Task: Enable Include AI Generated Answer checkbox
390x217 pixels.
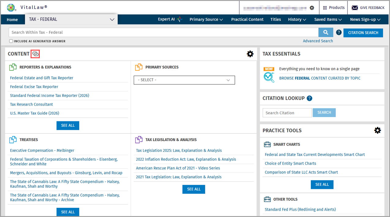Action: coord(11,41)
